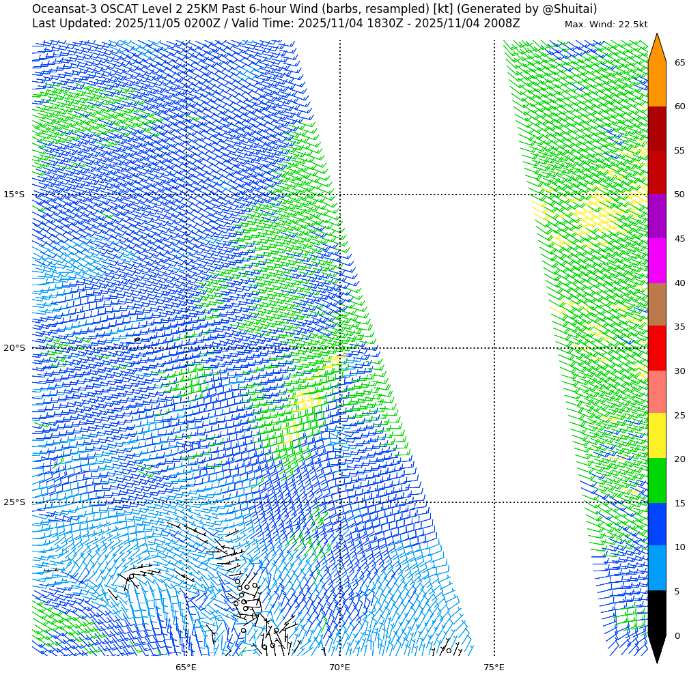Click the orange 60-65 kt colorbar segment
This screenshot has height=675, width=689.
tap(656, 84)
